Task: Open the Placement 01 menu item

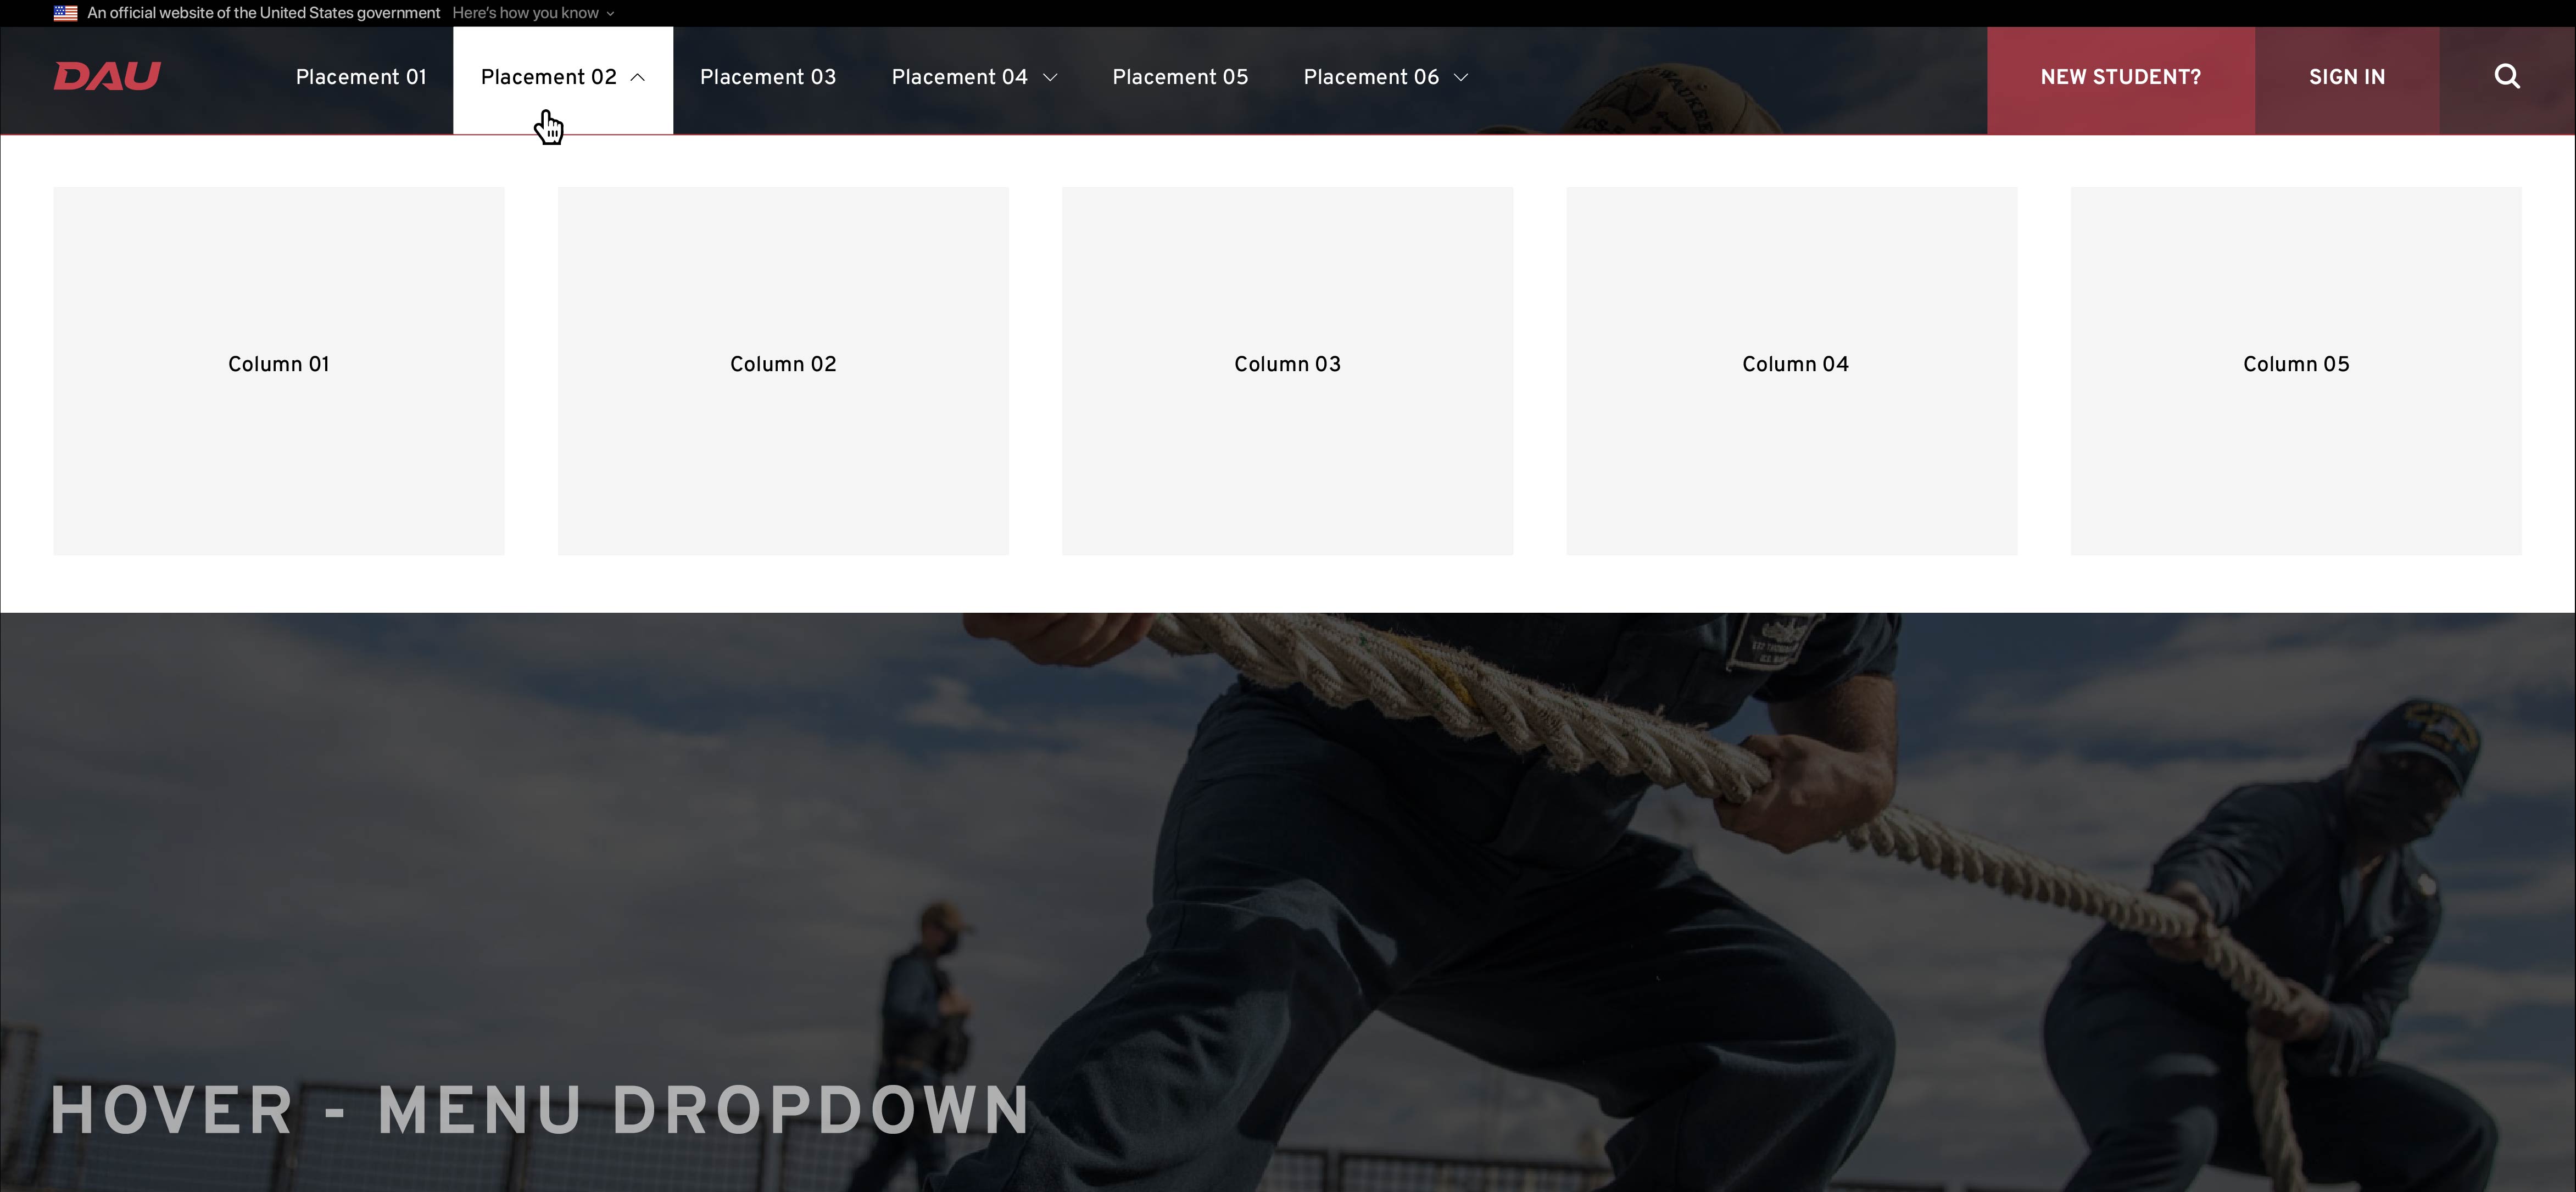Action: click(x=361, y=77)
